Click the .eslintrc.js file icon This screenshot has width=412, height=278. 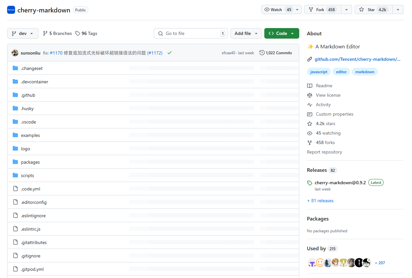[15, 229]
